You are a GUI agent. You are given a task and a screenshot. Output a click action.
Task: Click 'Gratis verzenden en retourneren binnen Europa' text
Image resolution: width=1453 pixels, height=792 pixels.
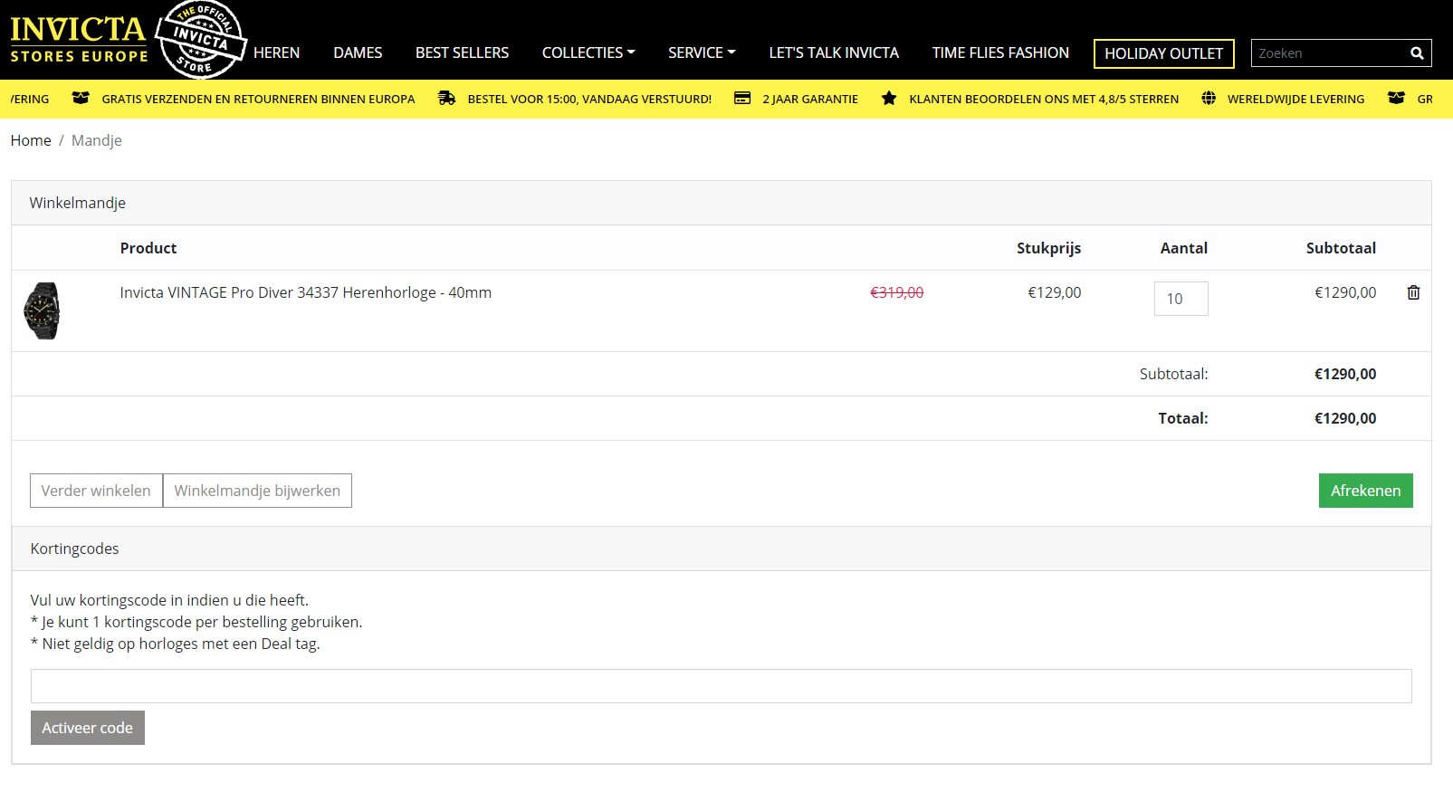pos(258,99)
